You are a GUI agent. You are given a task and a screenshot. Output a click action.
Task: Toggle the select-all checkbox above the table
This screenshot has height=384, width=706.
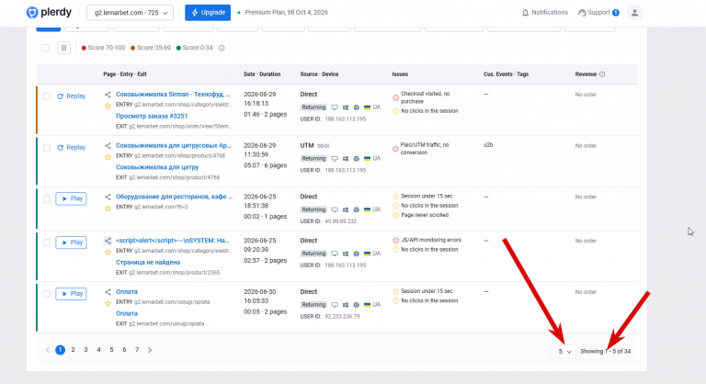coord(45,48)
